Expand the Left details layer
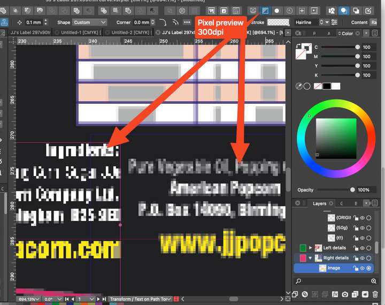 click(x=310, y=248)
